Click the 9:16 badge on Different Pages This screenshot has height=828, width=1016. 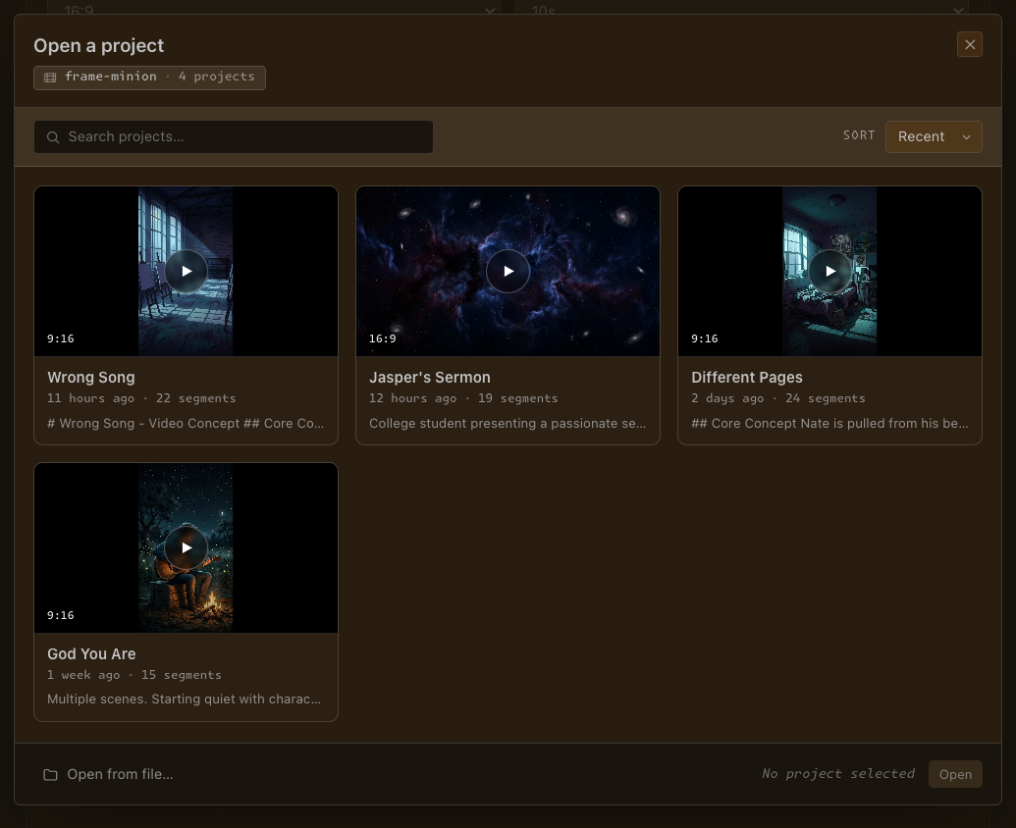(x=705, y=338)
